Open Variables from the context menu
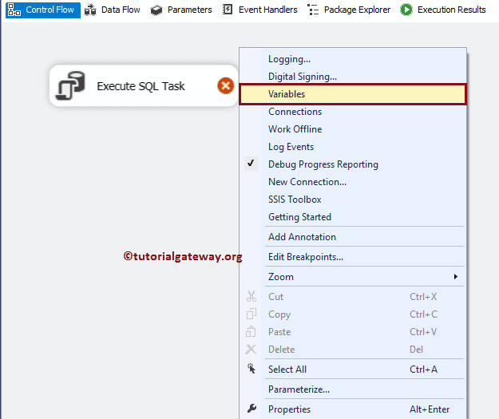The image size is (499, 419). pyautogui.click(x=287, y=94)
